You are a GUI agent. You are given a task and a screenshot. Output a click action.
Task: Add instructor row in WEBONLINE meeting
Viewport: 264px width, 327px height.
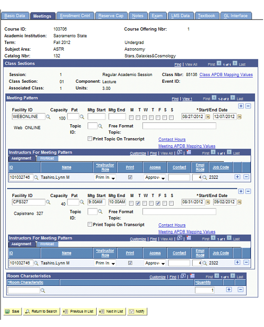tap(237, 177)
